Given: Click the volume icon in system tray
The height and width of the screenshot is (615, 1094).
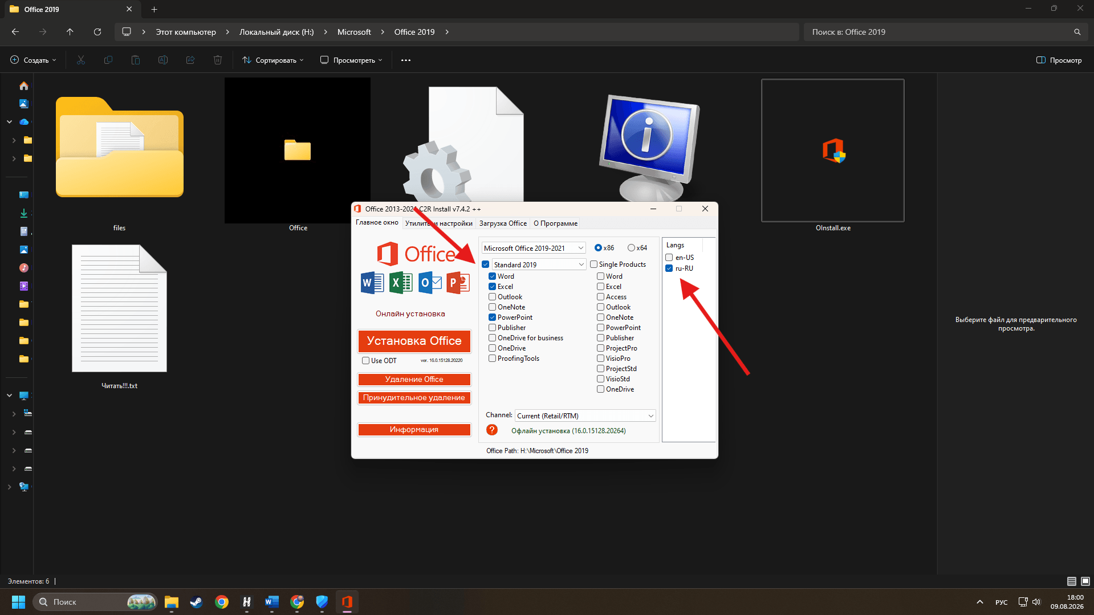Looking at the screenshot, I should click(x=1036, y=602).
